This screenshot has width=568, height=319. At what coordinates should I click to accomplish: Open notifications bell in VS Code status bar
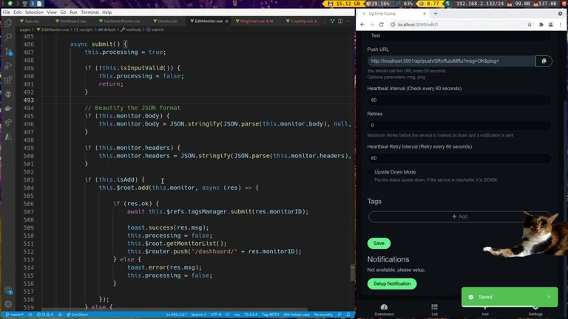pyautogui.click(x=348, y=315)
